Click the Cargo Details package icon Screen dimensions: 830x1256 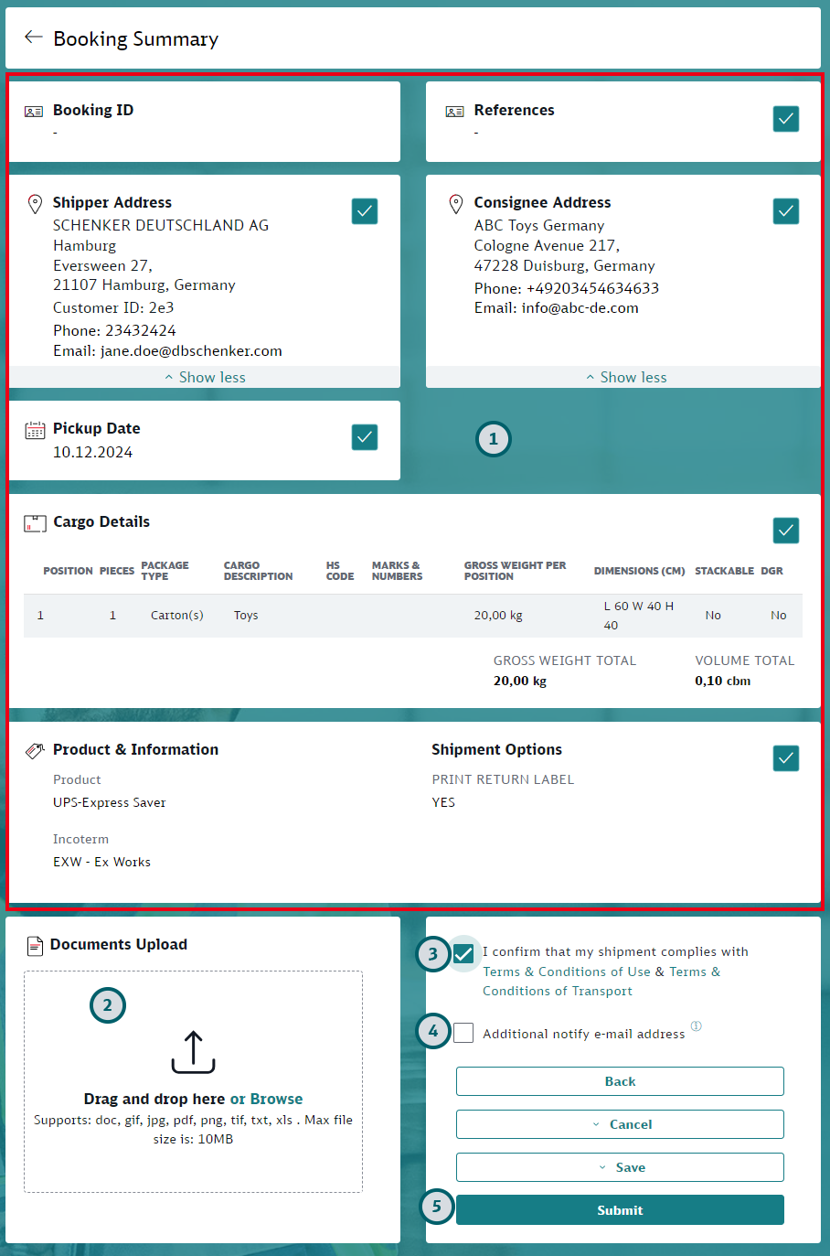tap(34, 521)
